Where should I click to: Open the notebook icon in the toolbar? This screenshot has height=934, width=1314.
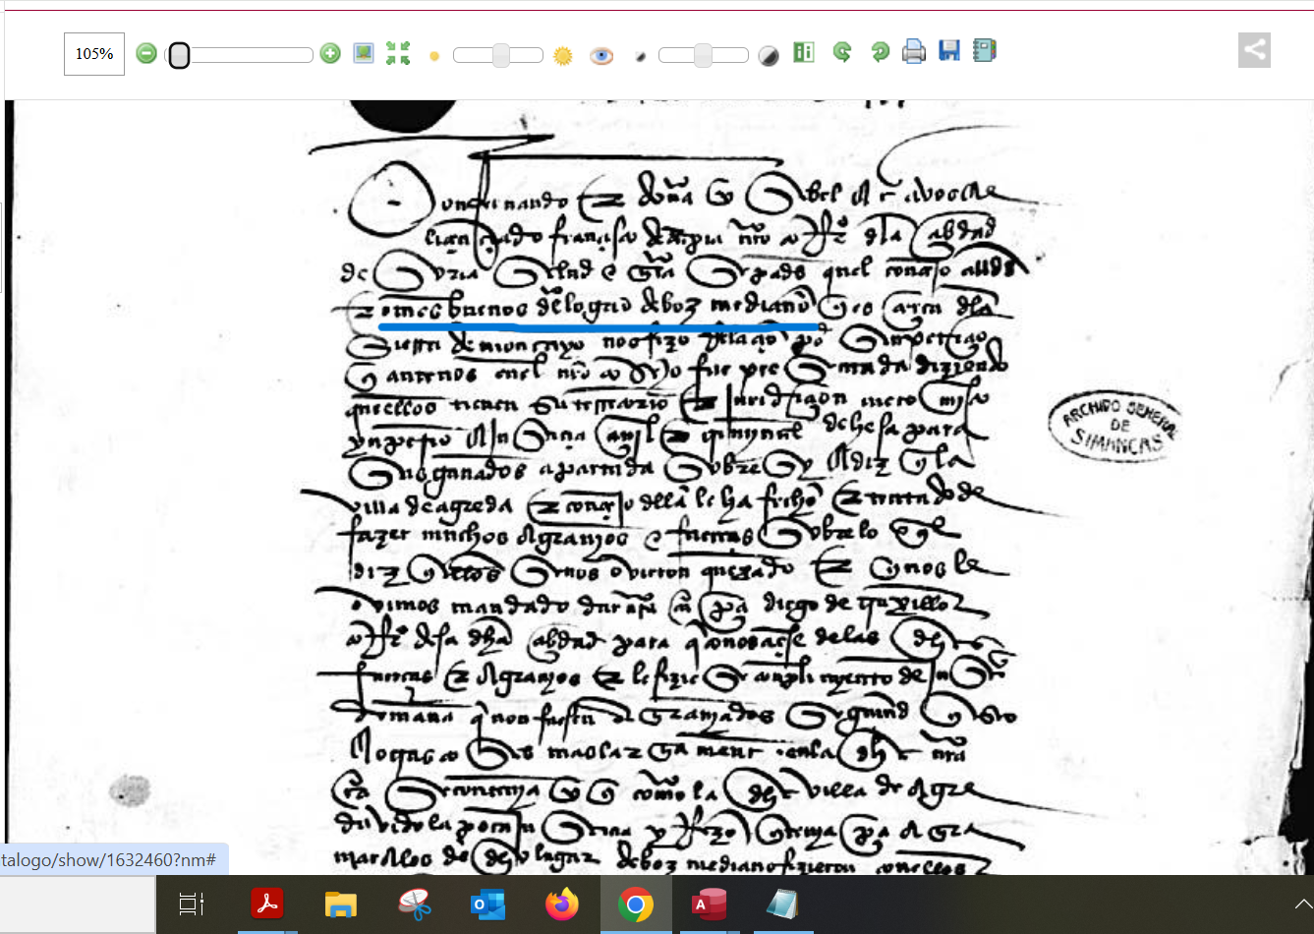985,50
